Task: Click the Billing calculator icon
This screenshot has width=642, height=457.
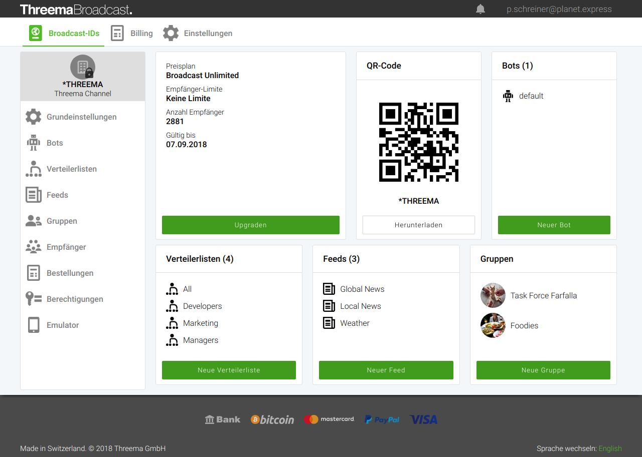Action: pyautogui.click(x=117, y=34)
